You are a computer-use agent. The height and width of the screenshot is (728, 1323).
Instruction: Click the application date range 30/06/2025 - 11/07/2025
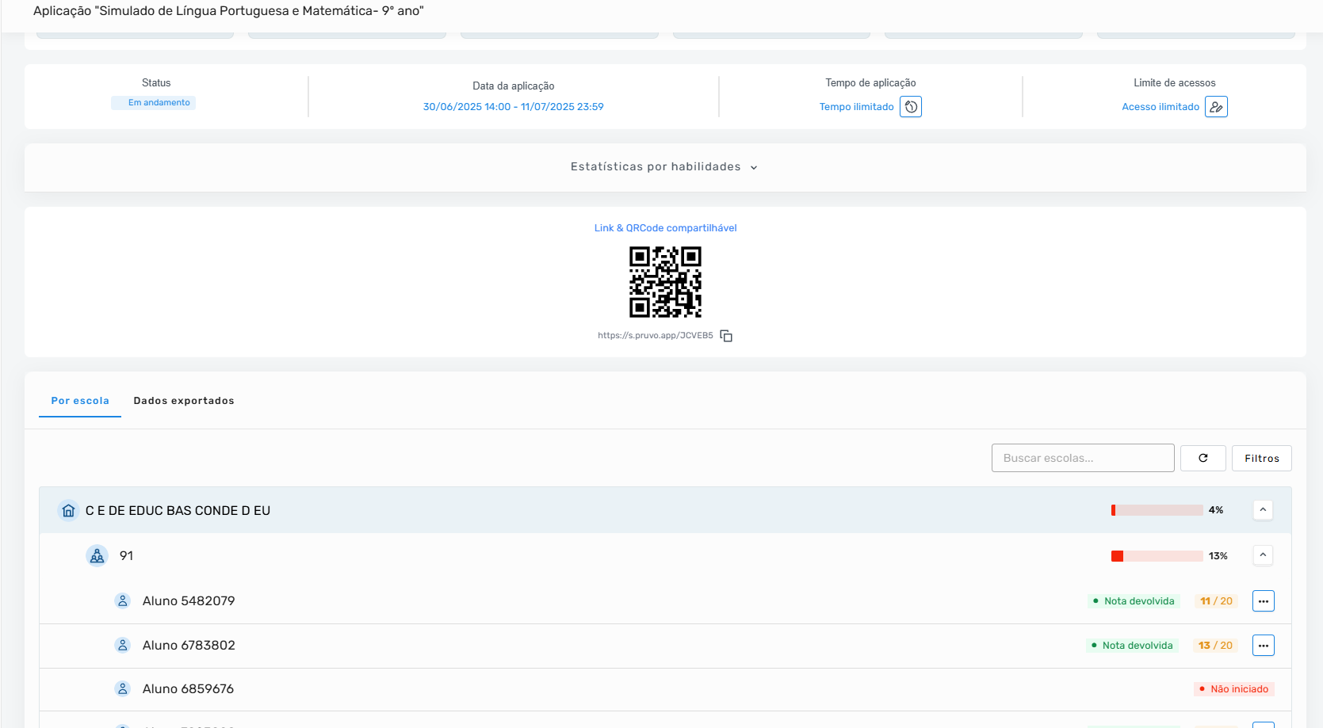[x=513, y=107]
